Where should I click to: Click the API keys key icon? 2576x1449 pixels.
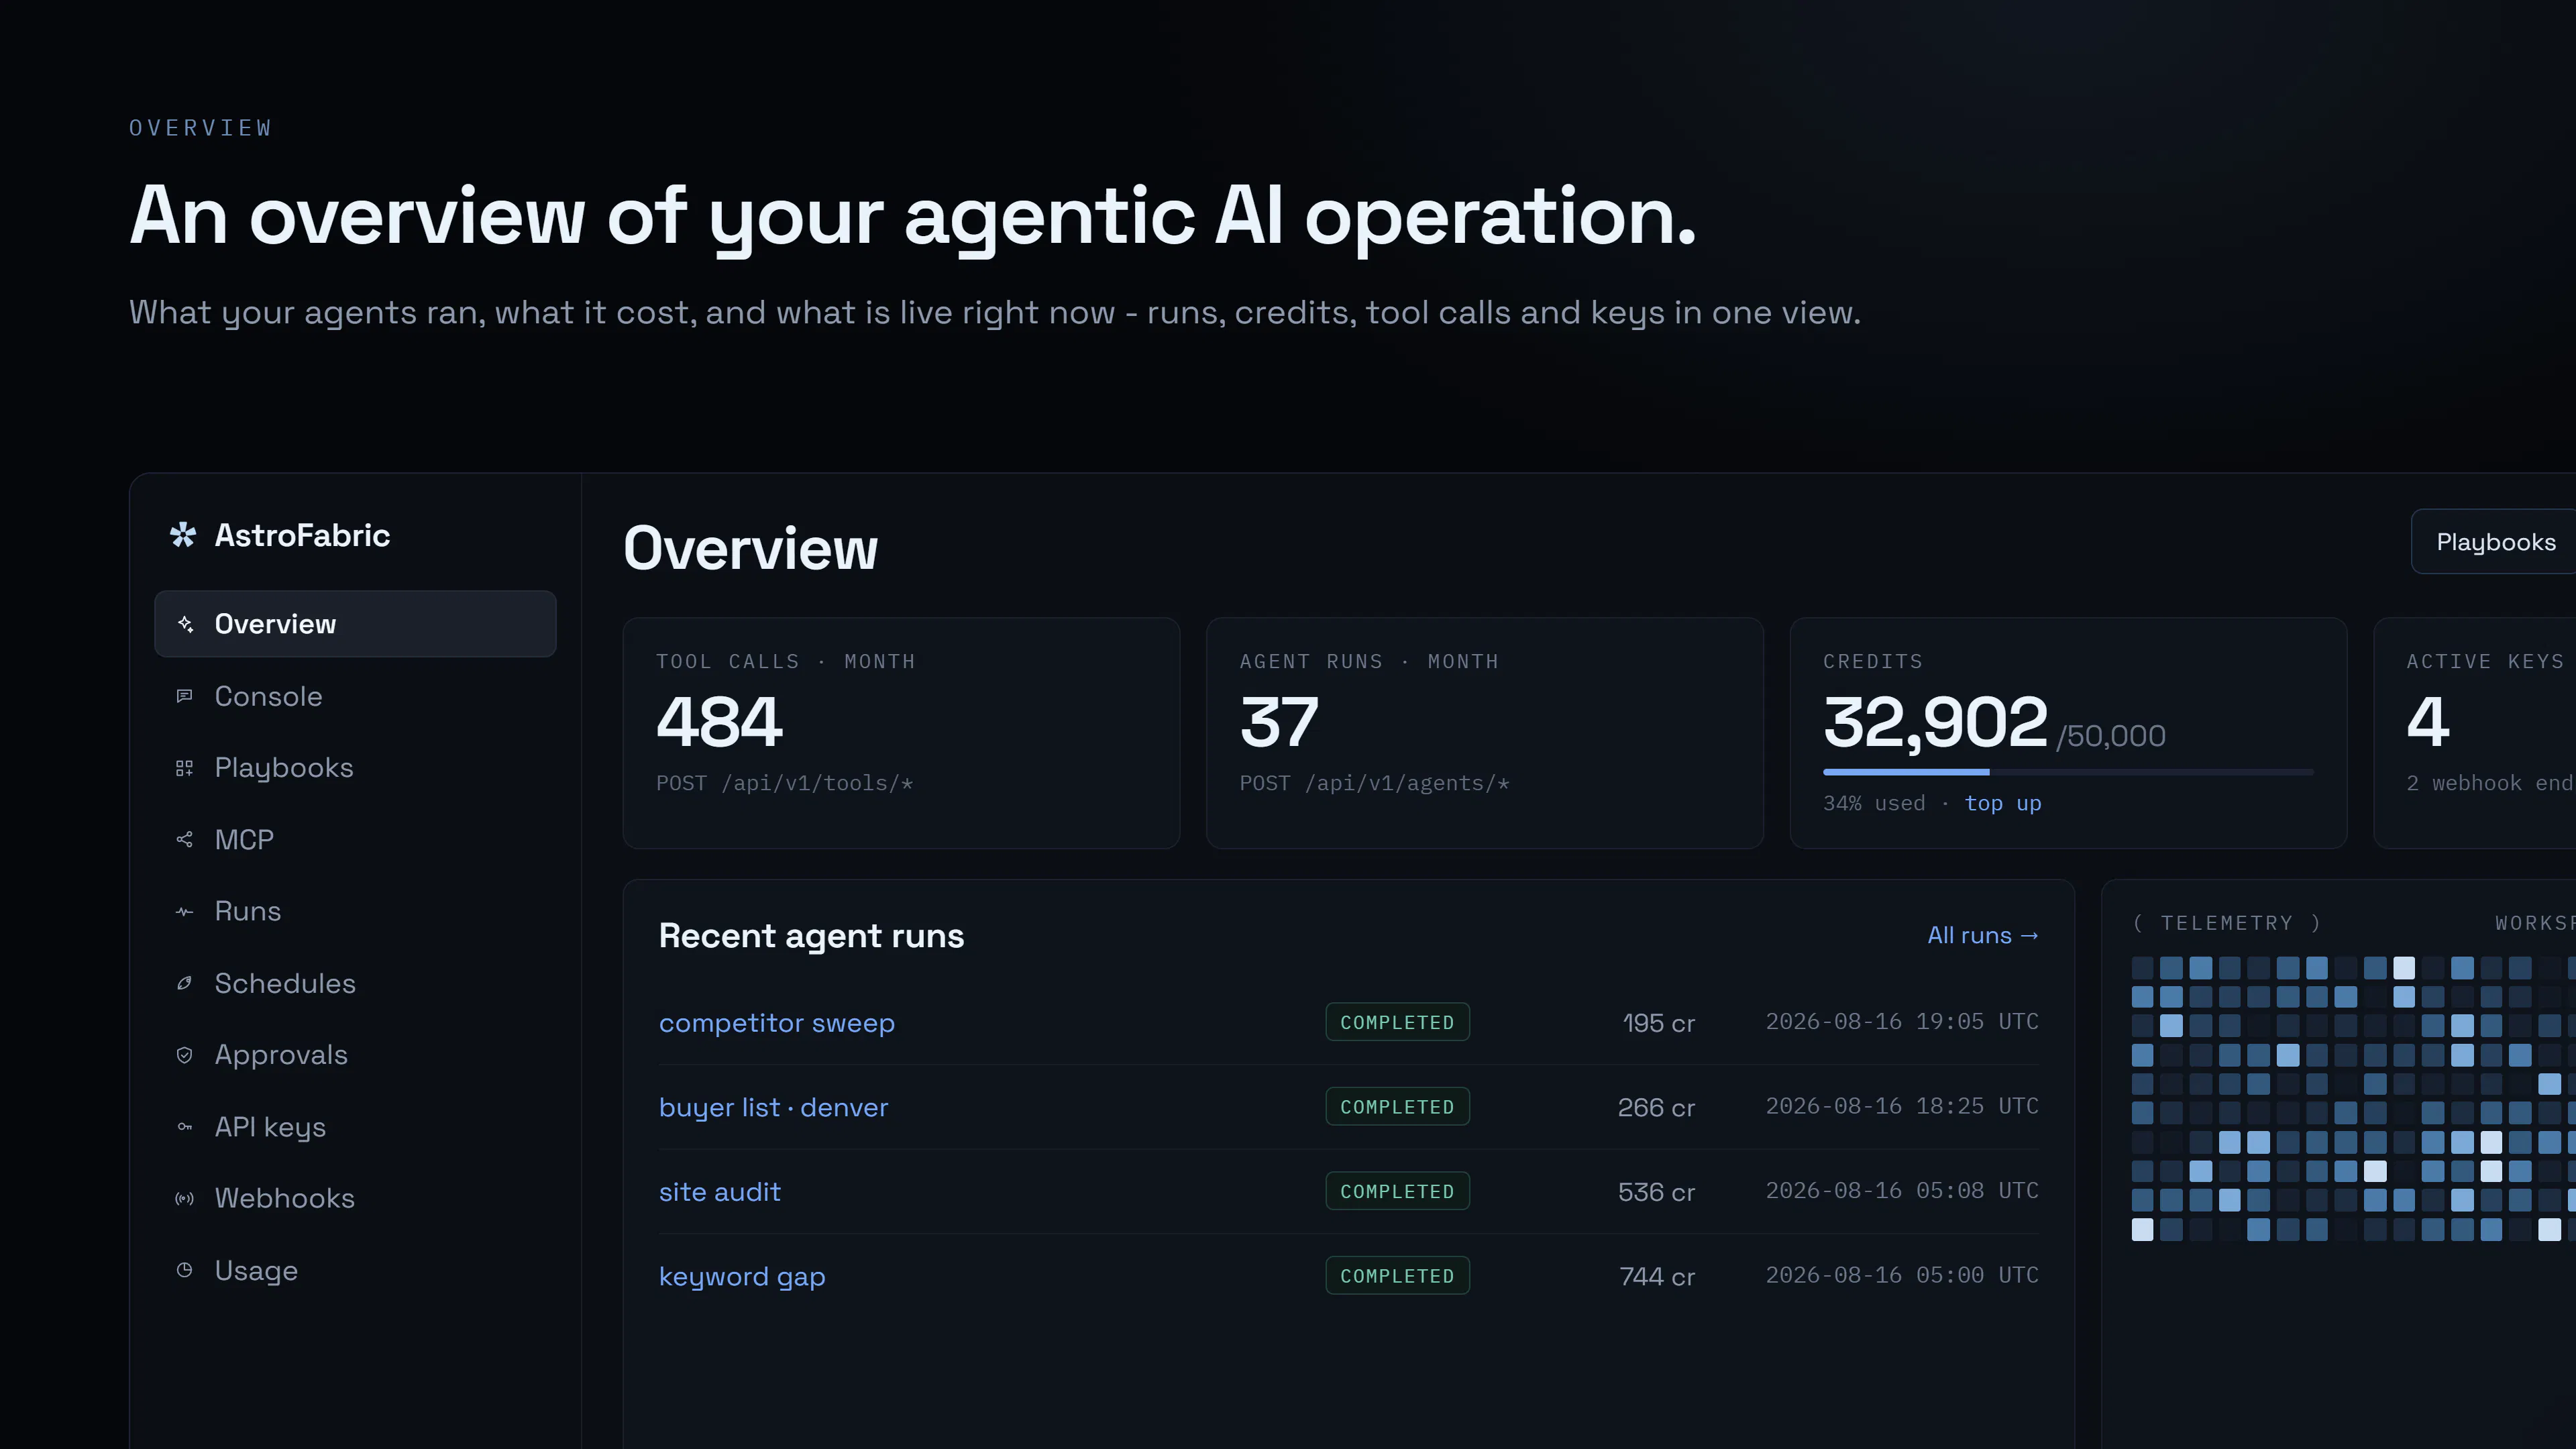click(x=184, y=1127)
